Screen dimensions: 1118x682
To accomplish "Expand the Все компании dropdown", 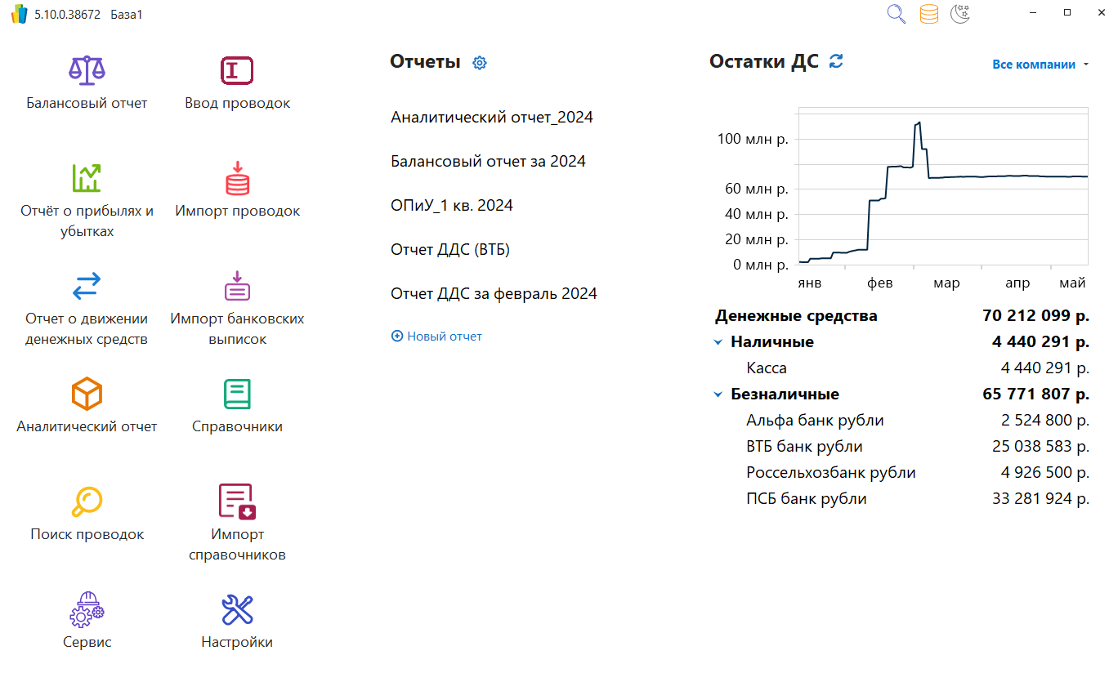I will (1040, 65).
